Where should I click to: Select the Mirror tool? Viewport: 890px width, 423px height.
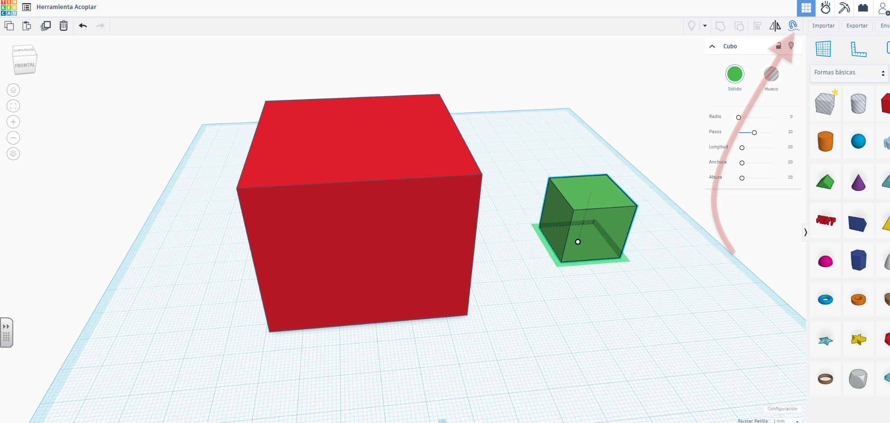click(x=775, y=26)
